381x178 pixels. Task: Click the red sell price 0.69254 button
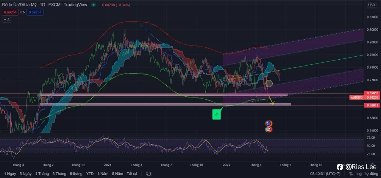click(x=10, y=12)
